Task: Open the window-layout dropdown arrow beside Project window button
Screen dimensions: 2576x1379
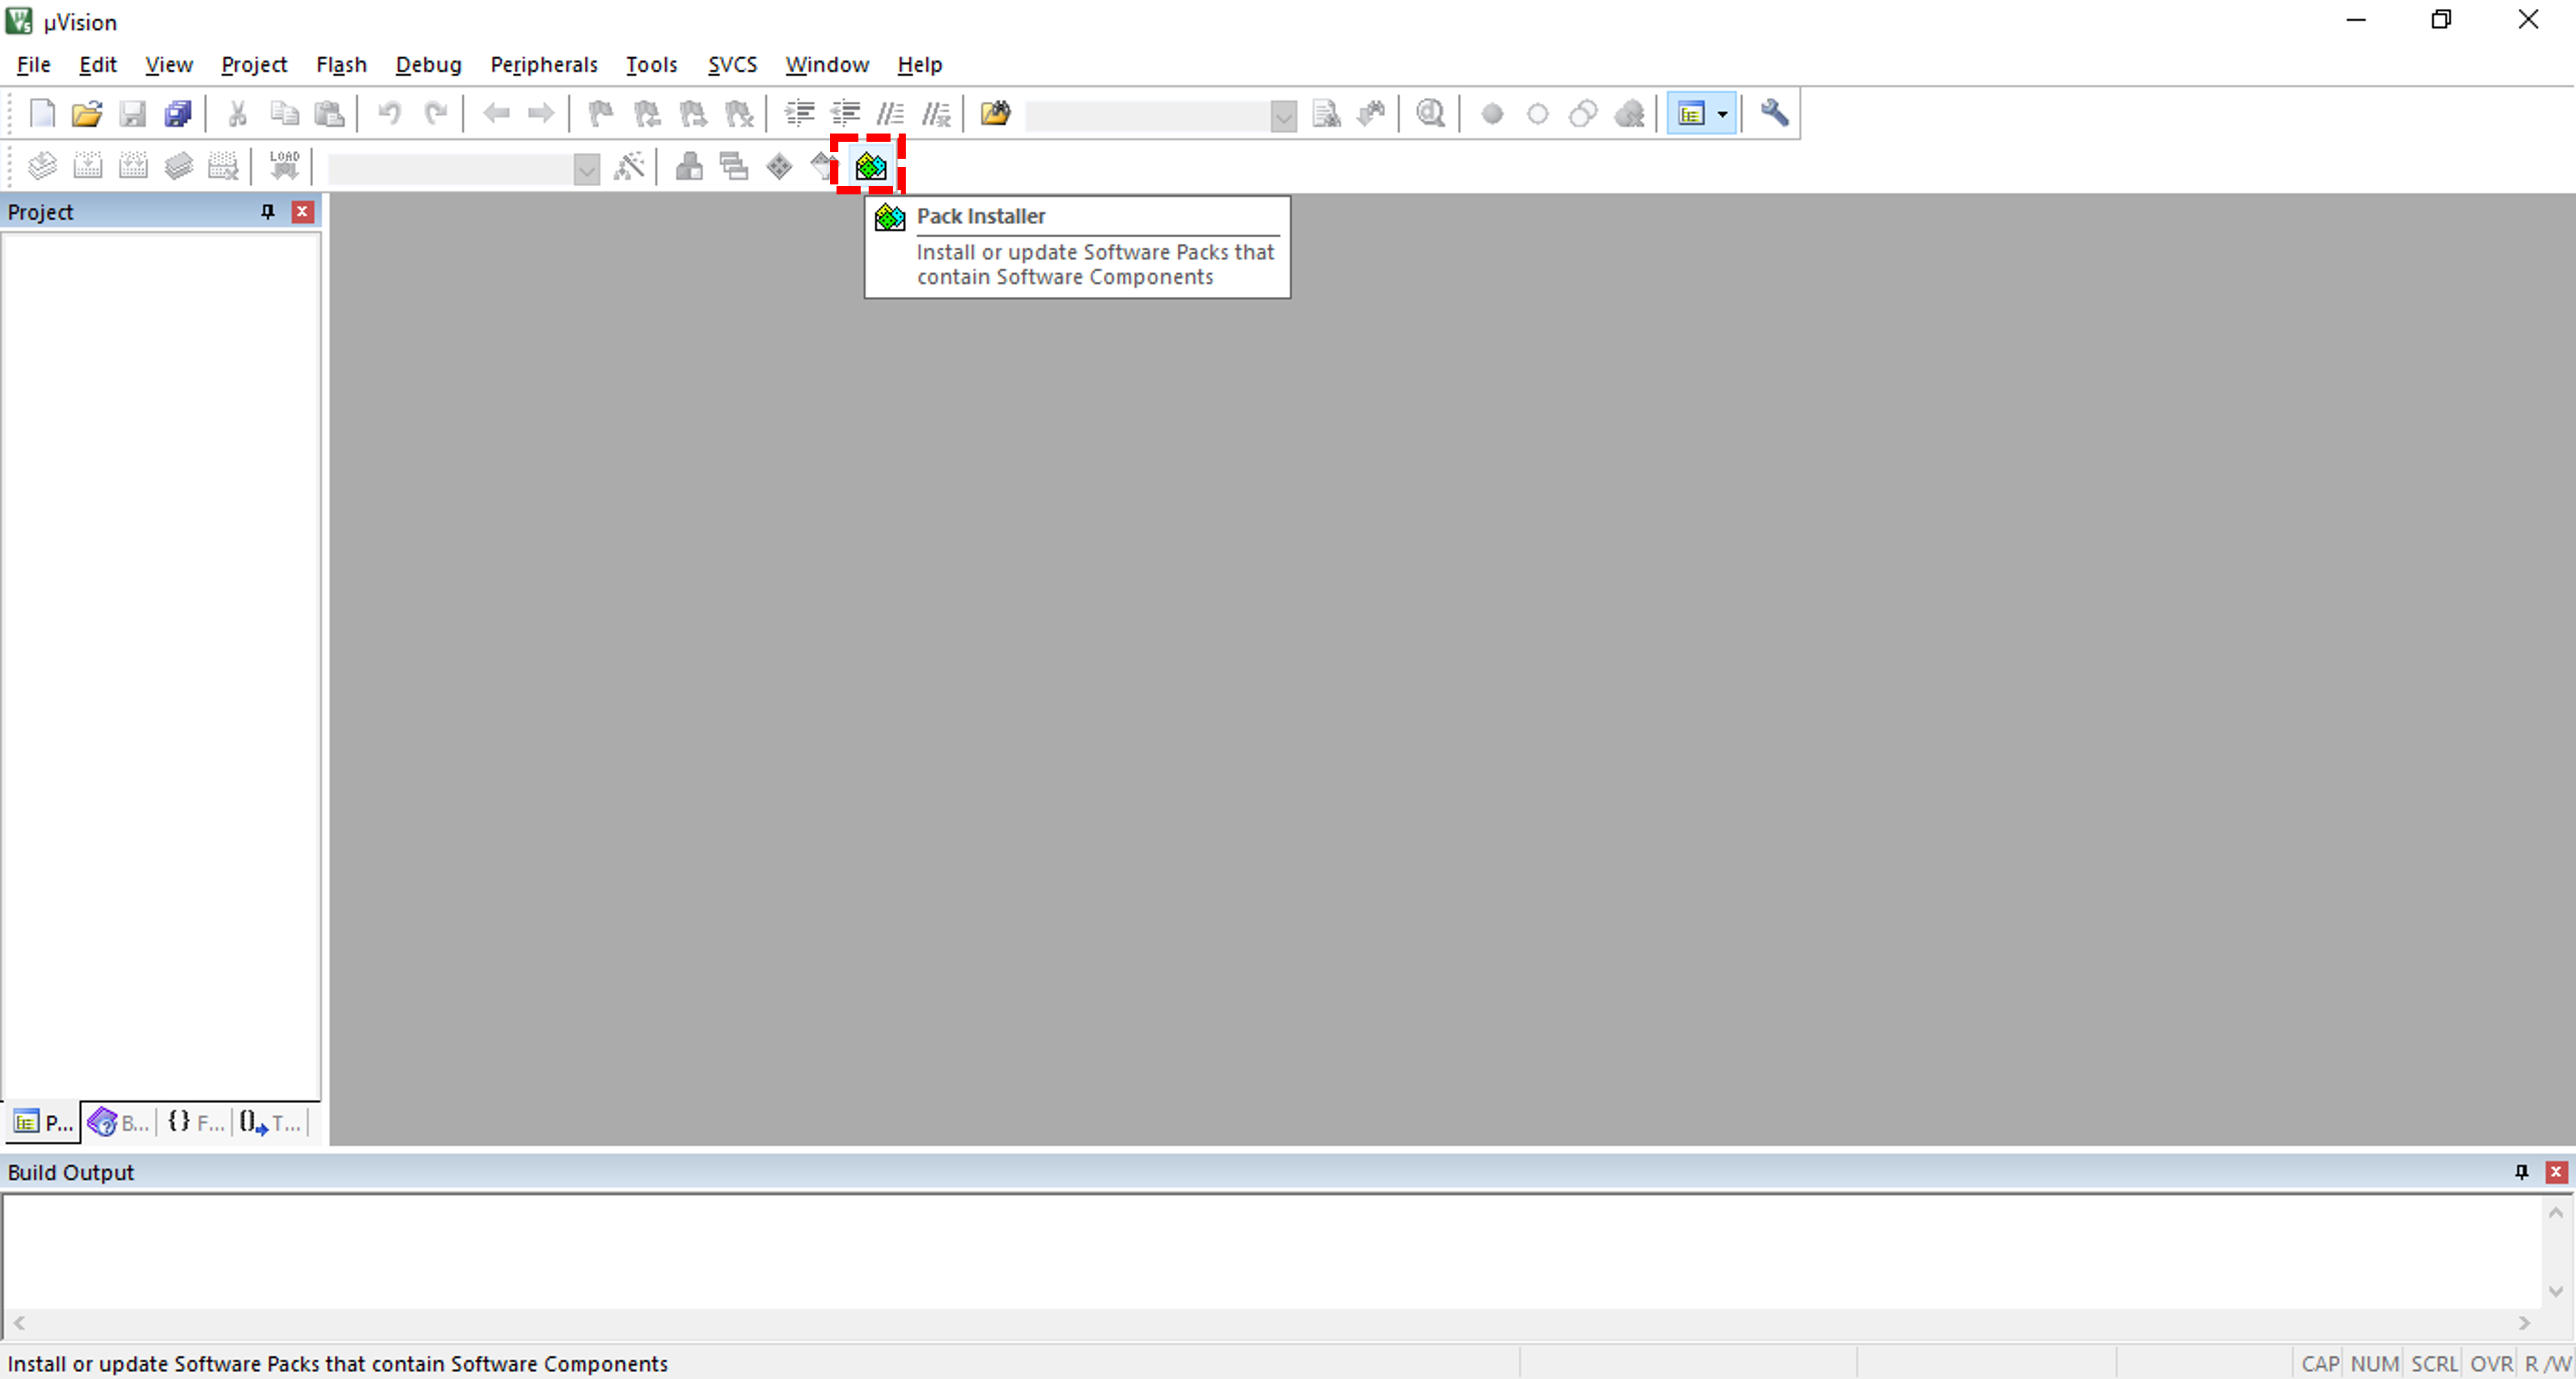Action: [1722, 114]
